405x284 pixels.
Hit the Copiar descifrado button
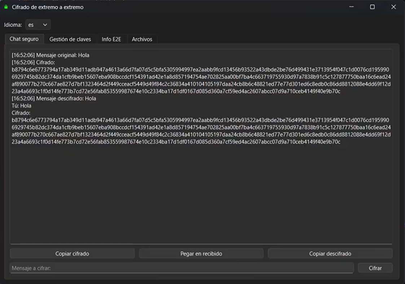[330, 254]
